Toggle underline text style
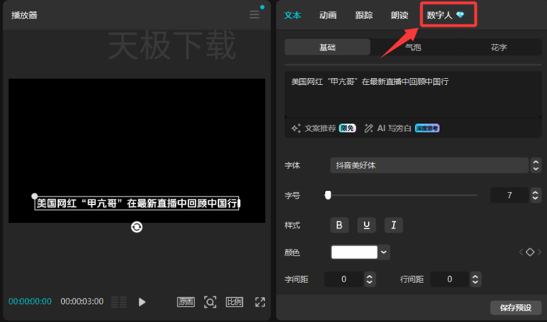This screenshot has height=322, width=547. (366, 225)
